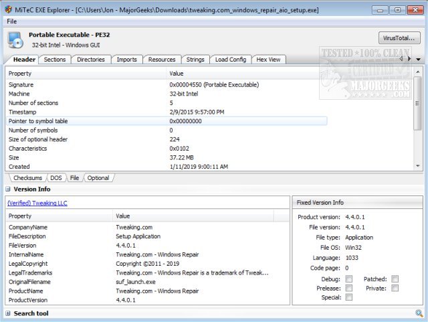Expand the Search tool section
The width and height of the screenshot is (428, 322).
click(9, 313)
